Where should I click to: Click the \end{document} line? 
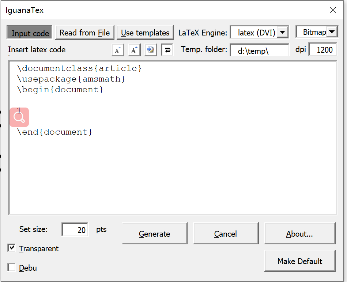coord(54,132)
